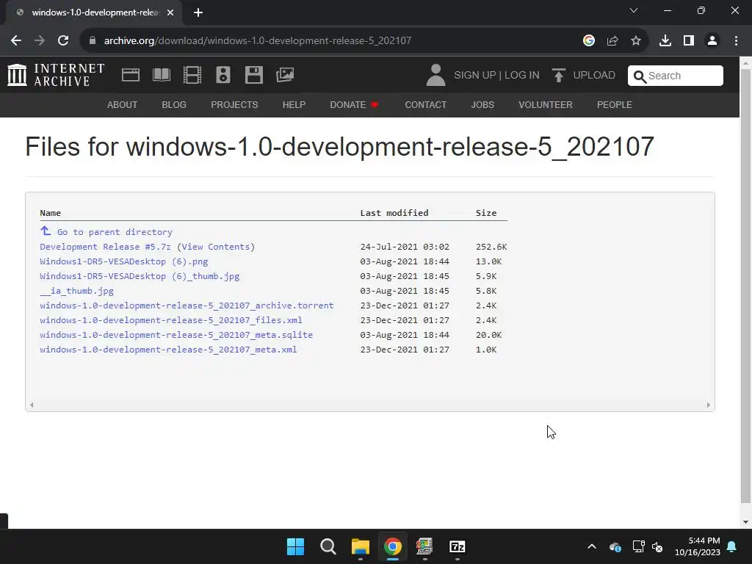Viewport: 752px width, 564px height.
Task: Open Chrome three-dot menu
Action: point(736,41)
